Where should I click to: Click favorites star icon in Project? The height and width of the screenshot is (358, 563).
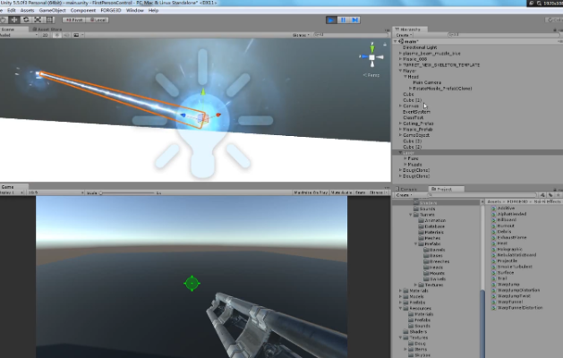point(558,195)
